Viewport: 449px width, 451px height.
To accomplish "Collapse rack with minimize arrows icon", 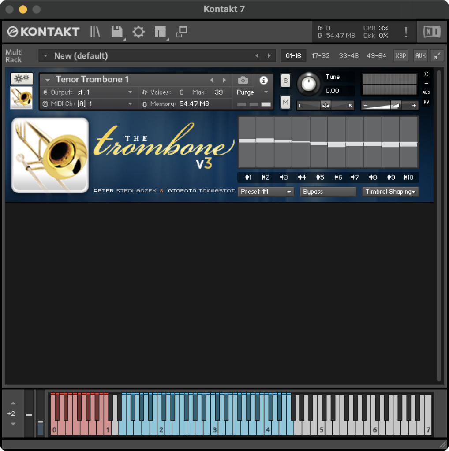I will (437, 56).
